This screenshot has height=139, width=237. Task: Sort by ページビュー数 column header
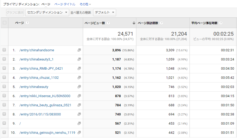95,23
